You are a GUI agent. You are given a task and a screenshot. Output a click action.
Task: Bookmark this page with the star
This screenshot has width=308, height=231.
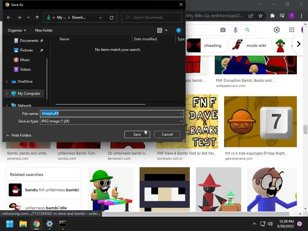point(260,16)
